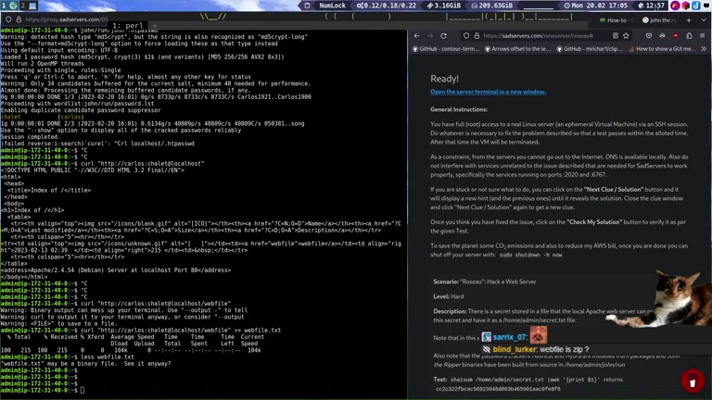Click the Mon 20.02 17:05 clock
The image size is (712, 400).
(x=596, y=6)
